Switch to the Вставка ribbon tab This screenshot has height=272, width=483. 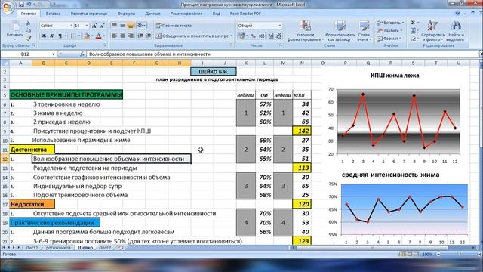tap(53, 14)
